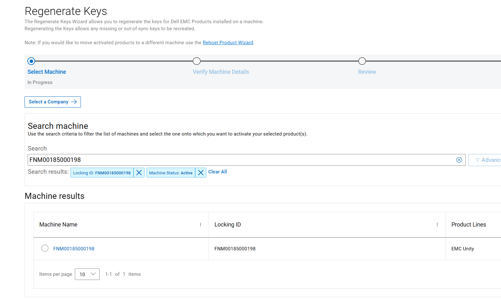
Task: Click the arrow icon on Select a Company
Action: [x=74, y=102]
